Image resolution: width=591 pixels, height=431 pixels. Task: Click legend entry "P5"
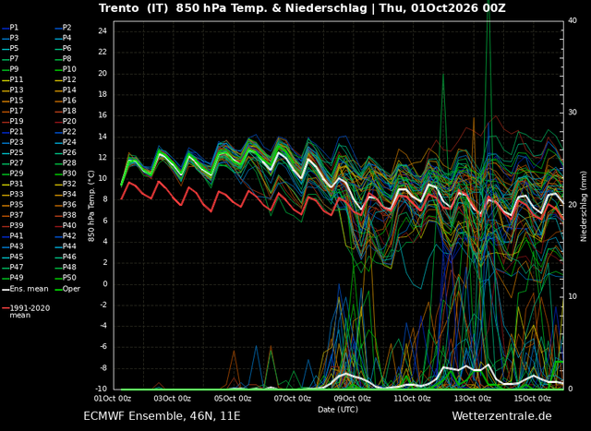coord(10,49)
